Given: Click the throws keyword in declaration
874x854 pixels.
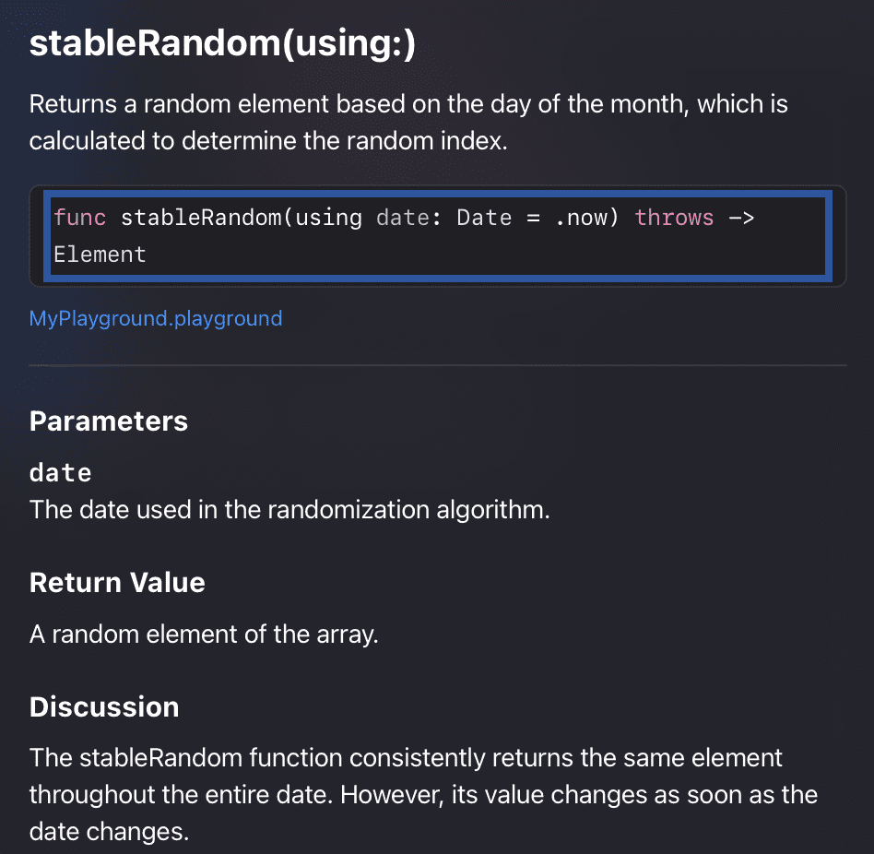Looking at the screenshot, I should coord(674,218).
